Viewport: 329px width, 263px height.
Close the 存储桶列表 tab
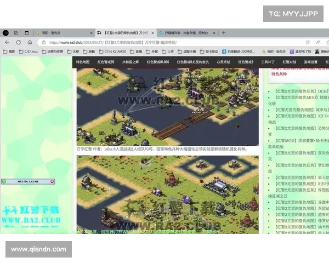214,33
